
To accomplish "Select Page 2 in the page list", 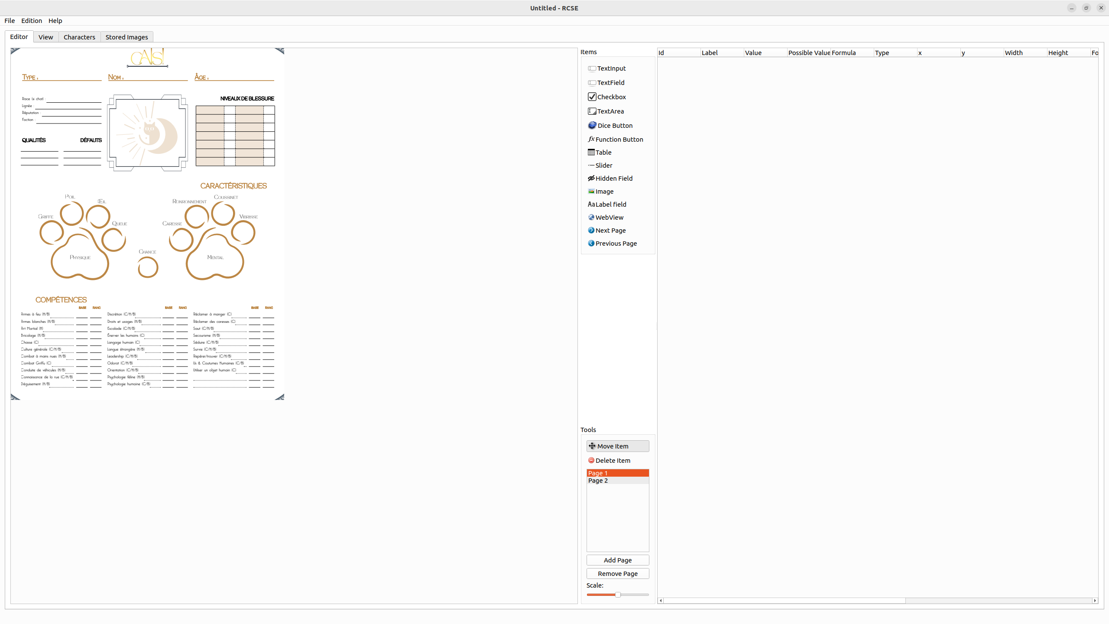I will click(597, 481).
